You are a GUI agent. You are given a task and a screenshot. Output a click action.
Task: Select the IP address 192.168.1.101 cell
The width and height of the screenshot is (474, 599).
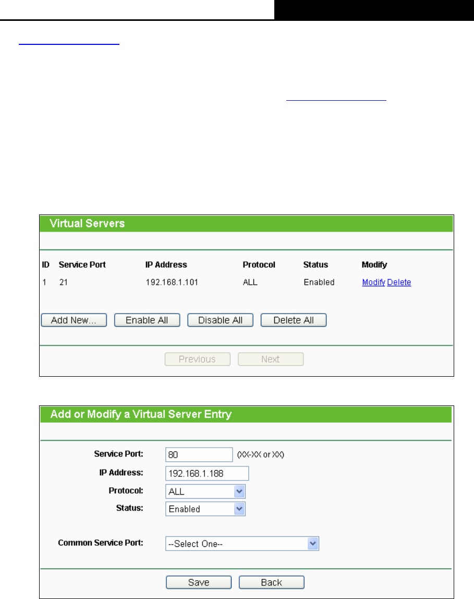(x=172, y=282)
